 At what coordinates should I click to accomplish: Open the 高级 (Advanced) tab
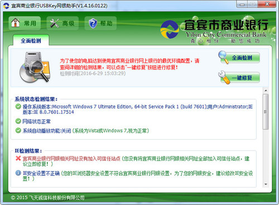(62, 23)
